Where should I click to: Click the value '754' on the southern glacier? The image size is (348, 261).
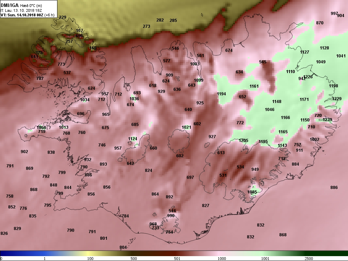169,232
